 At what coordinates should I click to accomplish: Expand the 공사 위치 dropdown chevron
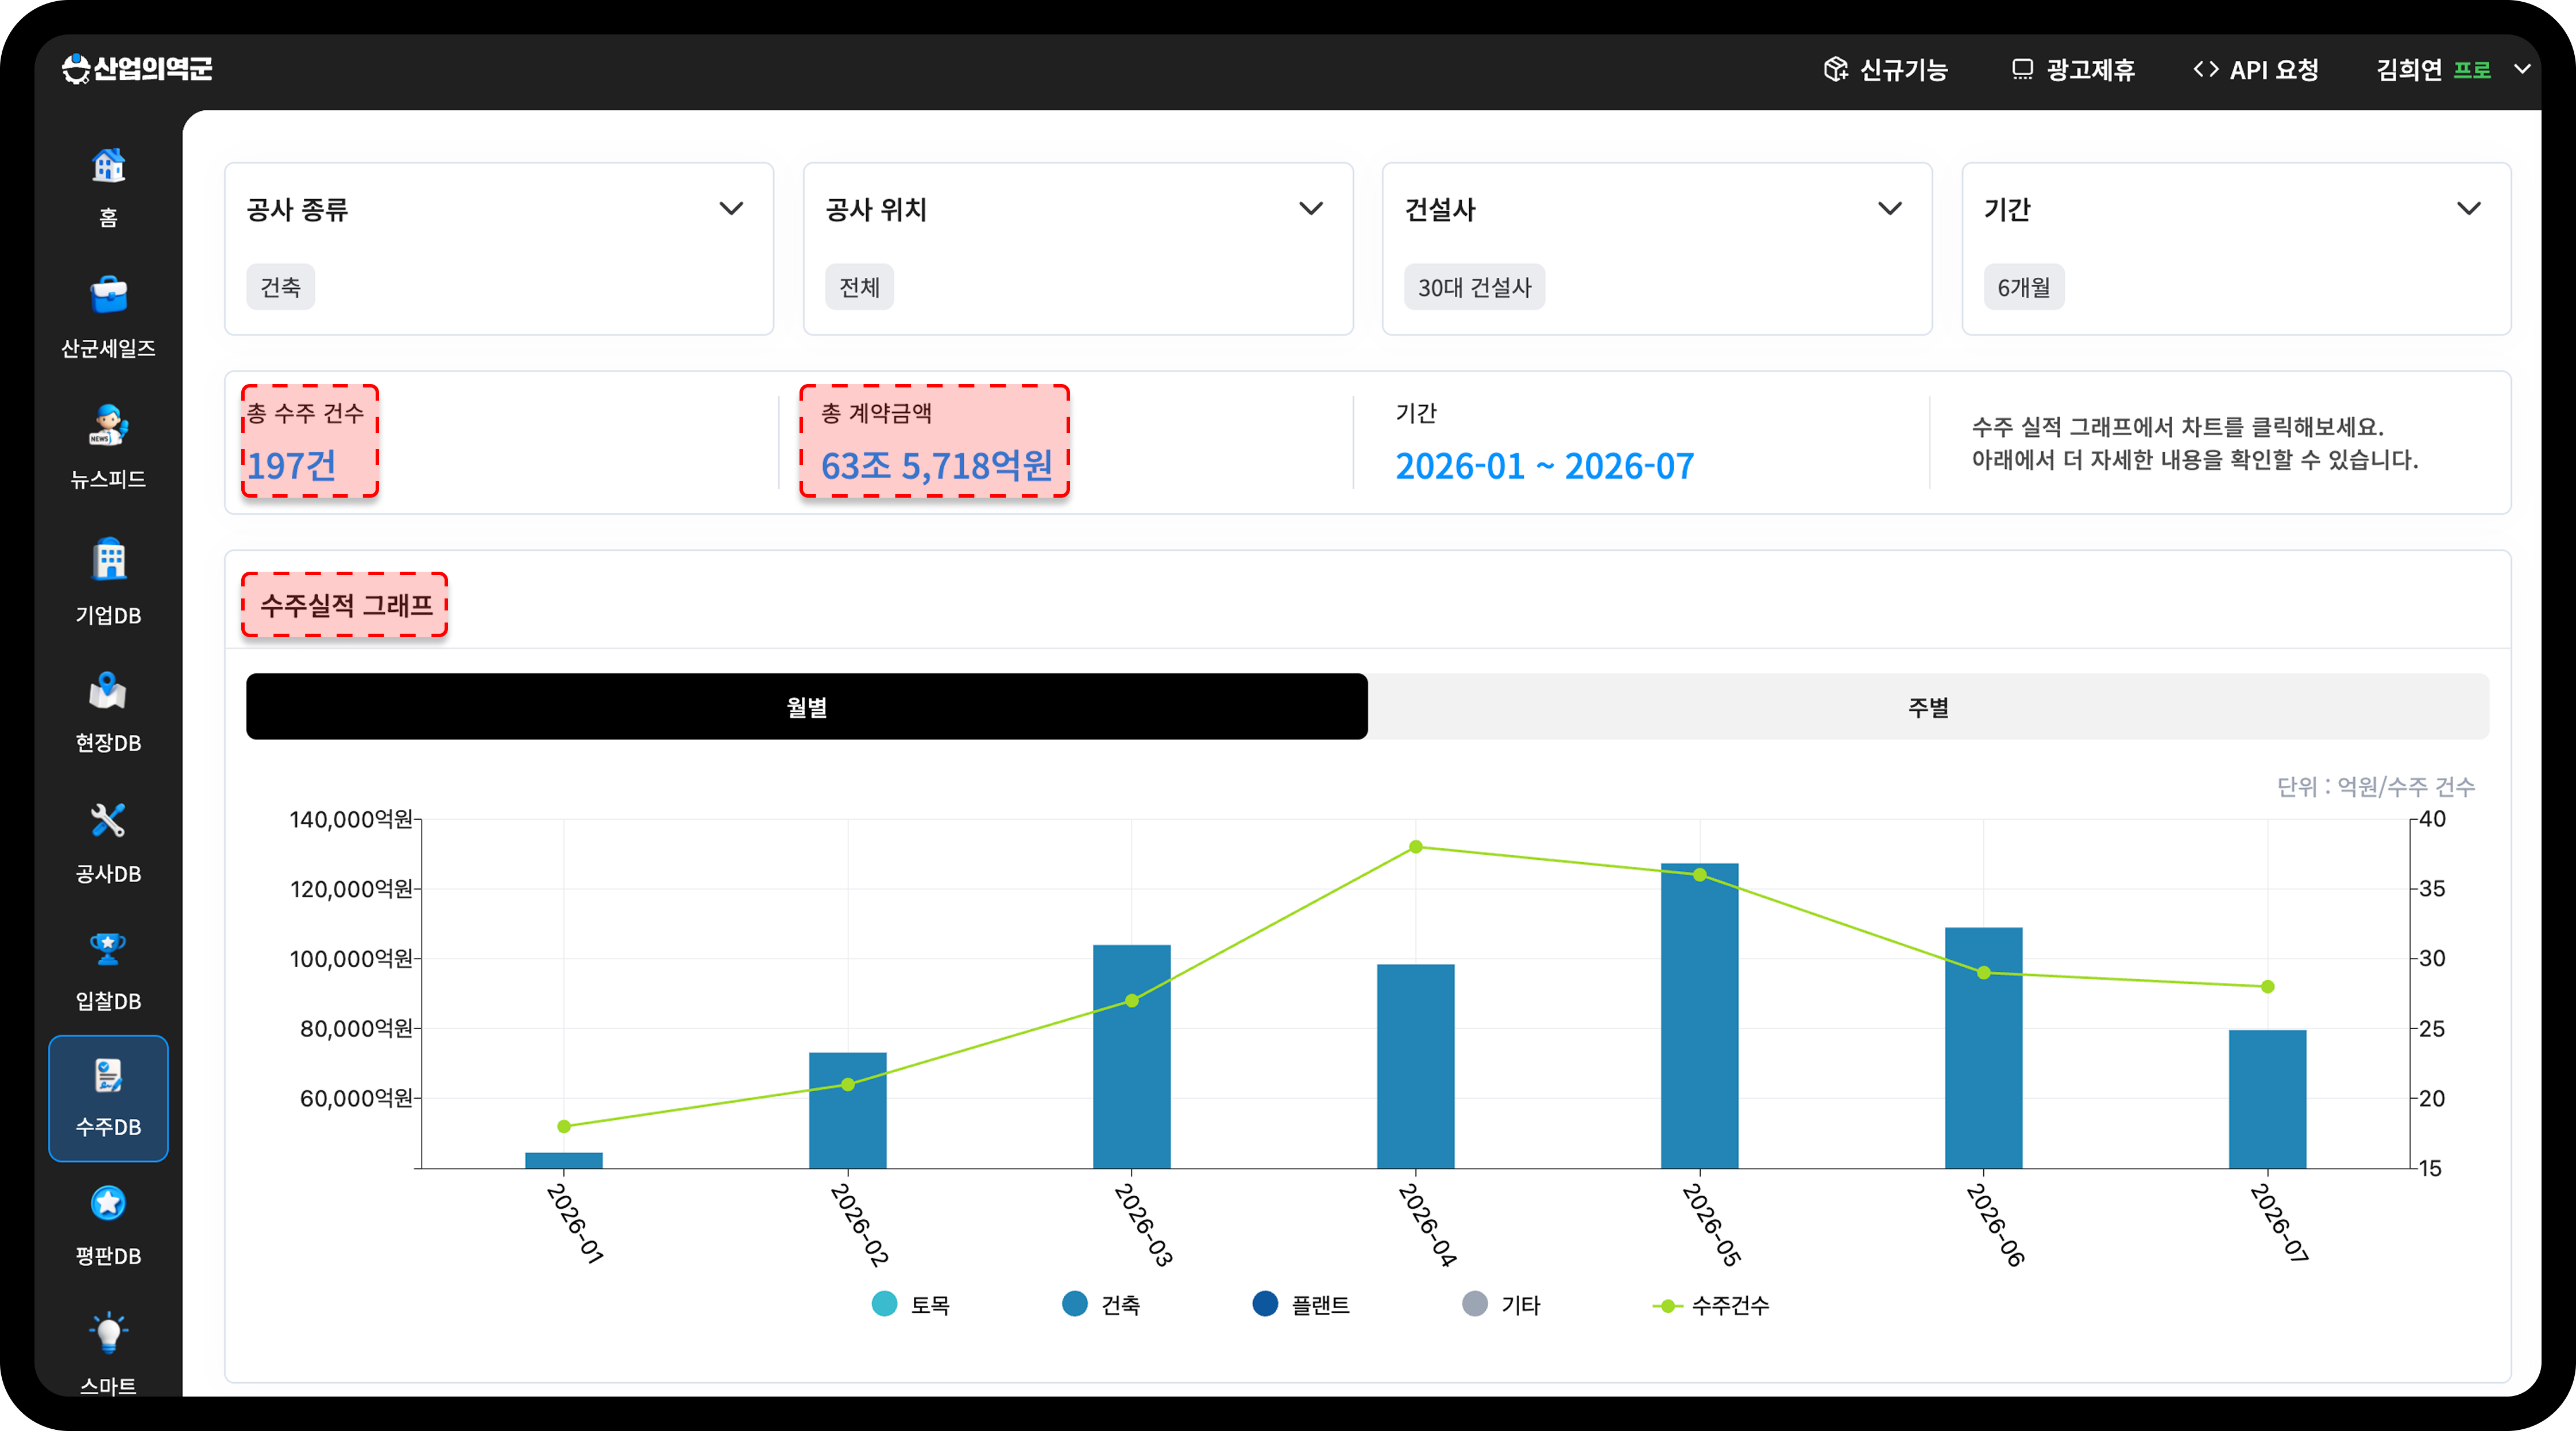point(1311,209)
